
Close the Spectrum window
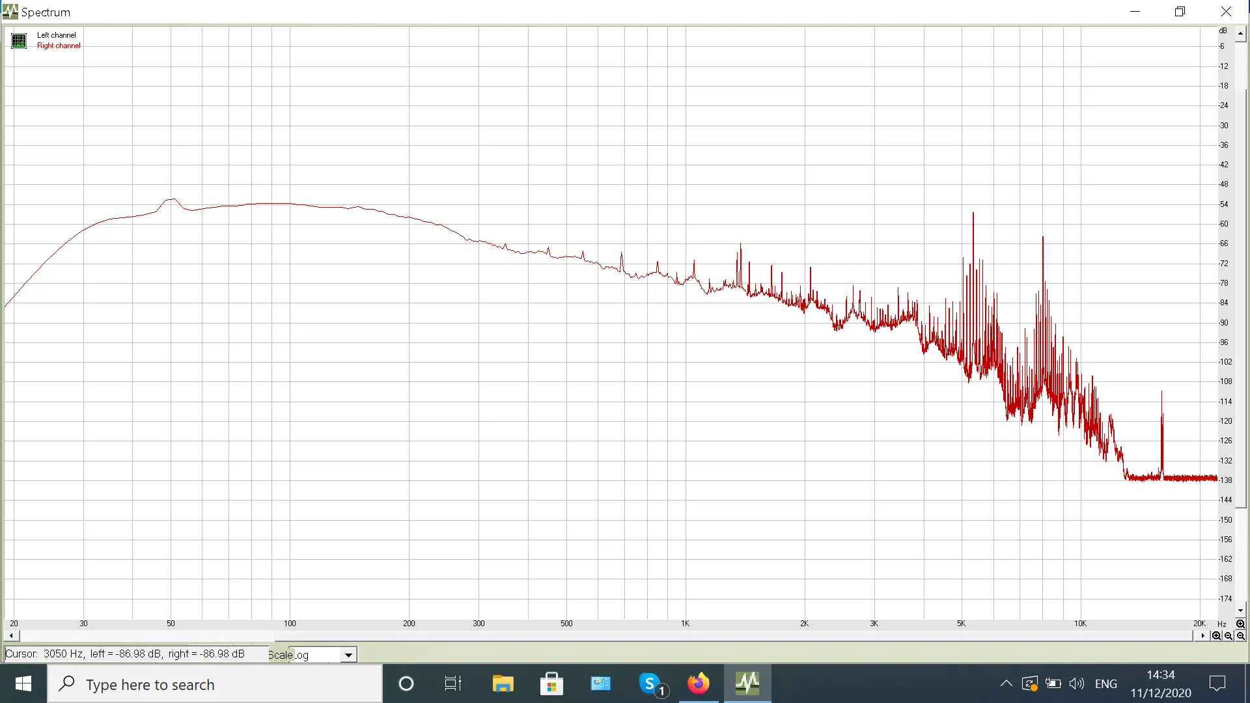click(x=1226, y=12)
